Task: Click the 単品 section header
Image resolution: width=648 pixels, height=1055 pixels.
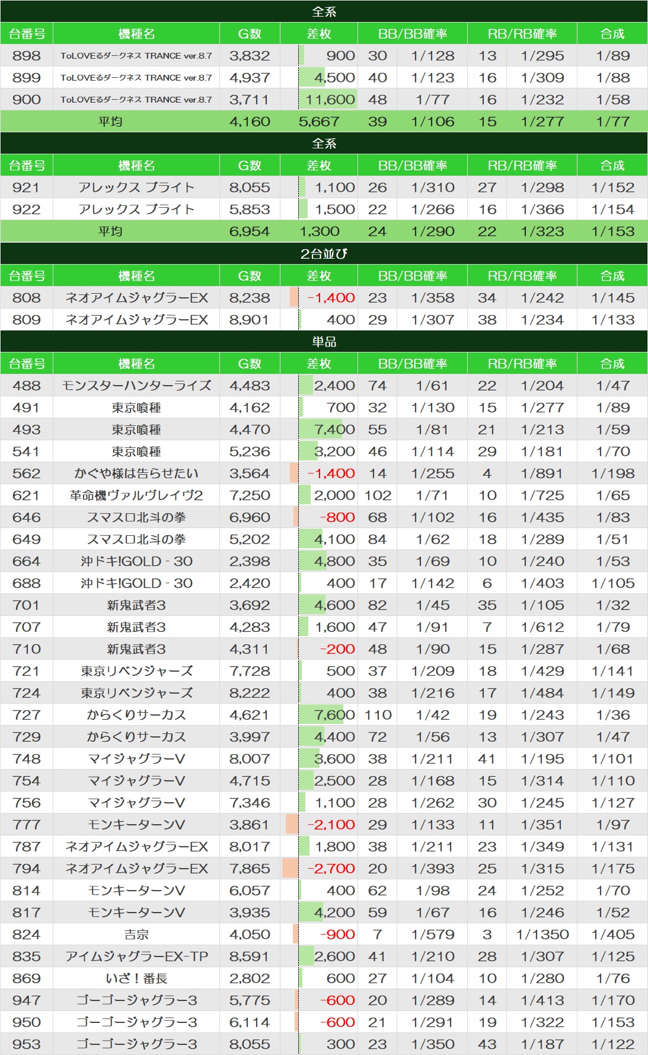Action: click(x=324, y=341)
